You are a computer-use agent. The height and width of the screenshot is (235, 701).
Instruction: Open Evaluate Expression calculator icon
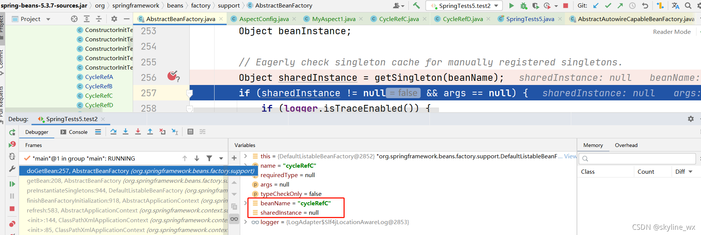(x=190, y=132)
